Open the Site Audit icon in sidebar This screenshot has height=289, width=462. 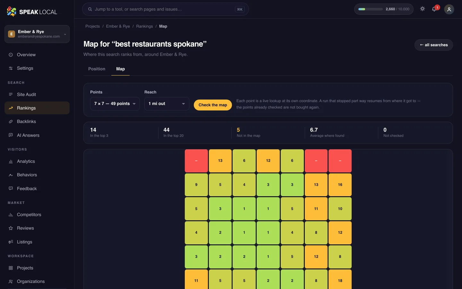11,94
